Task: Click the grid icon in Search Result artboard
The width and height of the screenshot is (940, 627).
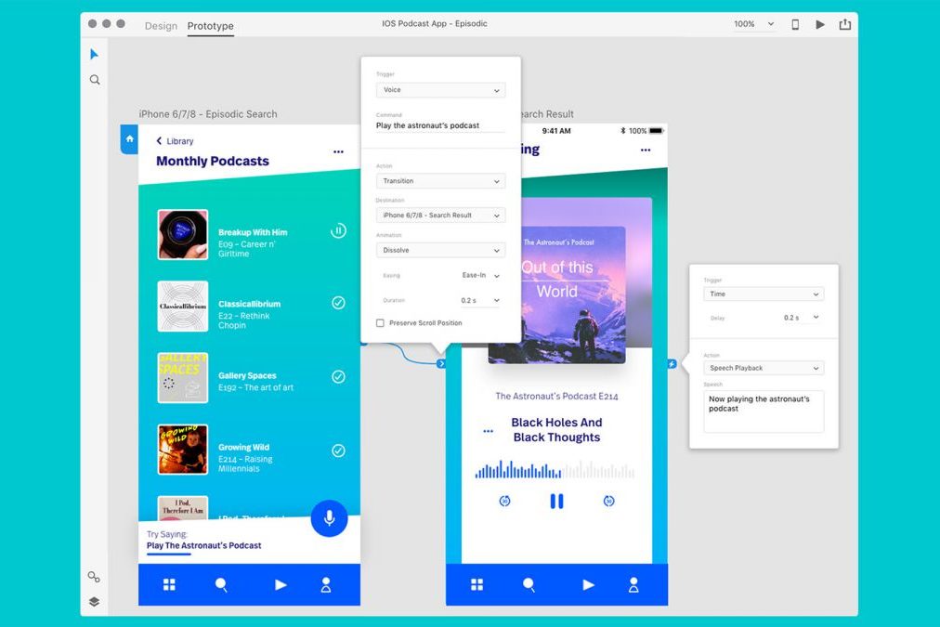Action: 477,584
